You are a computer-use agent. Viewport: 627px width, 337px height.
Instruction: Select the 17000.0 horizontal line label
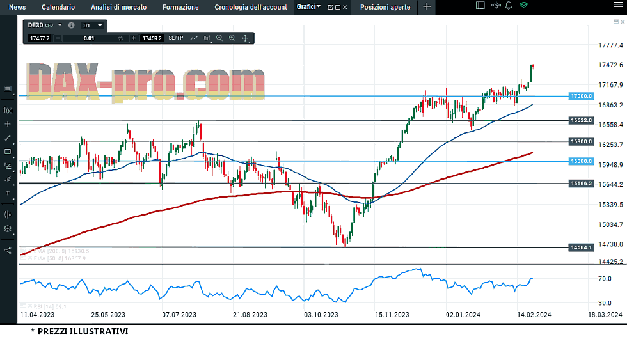581,96
